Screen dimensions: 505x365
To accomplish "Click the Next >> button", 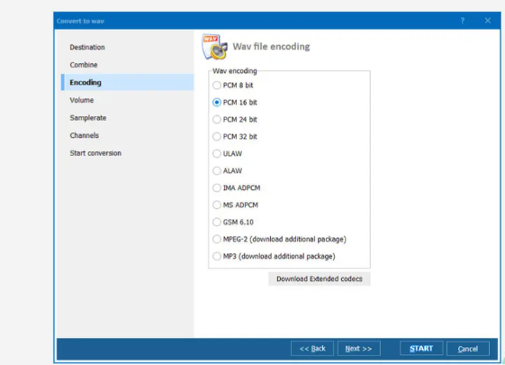I will pos(358,349).
